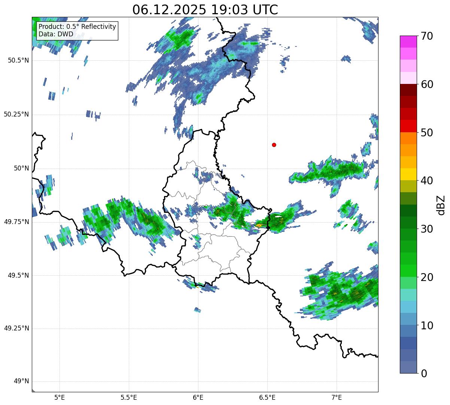Click the bright red colorbar swatch just above 50
Image resolution: width=450 pixels, height=405 pixels.
click(408, 126)
